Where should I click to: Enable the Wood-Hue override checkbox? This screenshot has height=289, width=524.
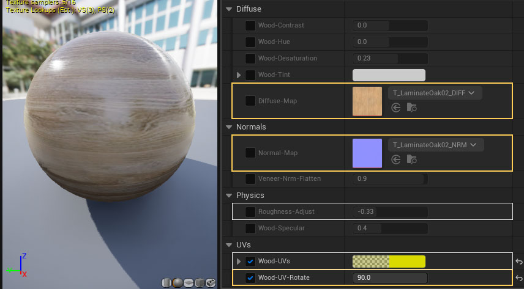(x=250, y=42)
